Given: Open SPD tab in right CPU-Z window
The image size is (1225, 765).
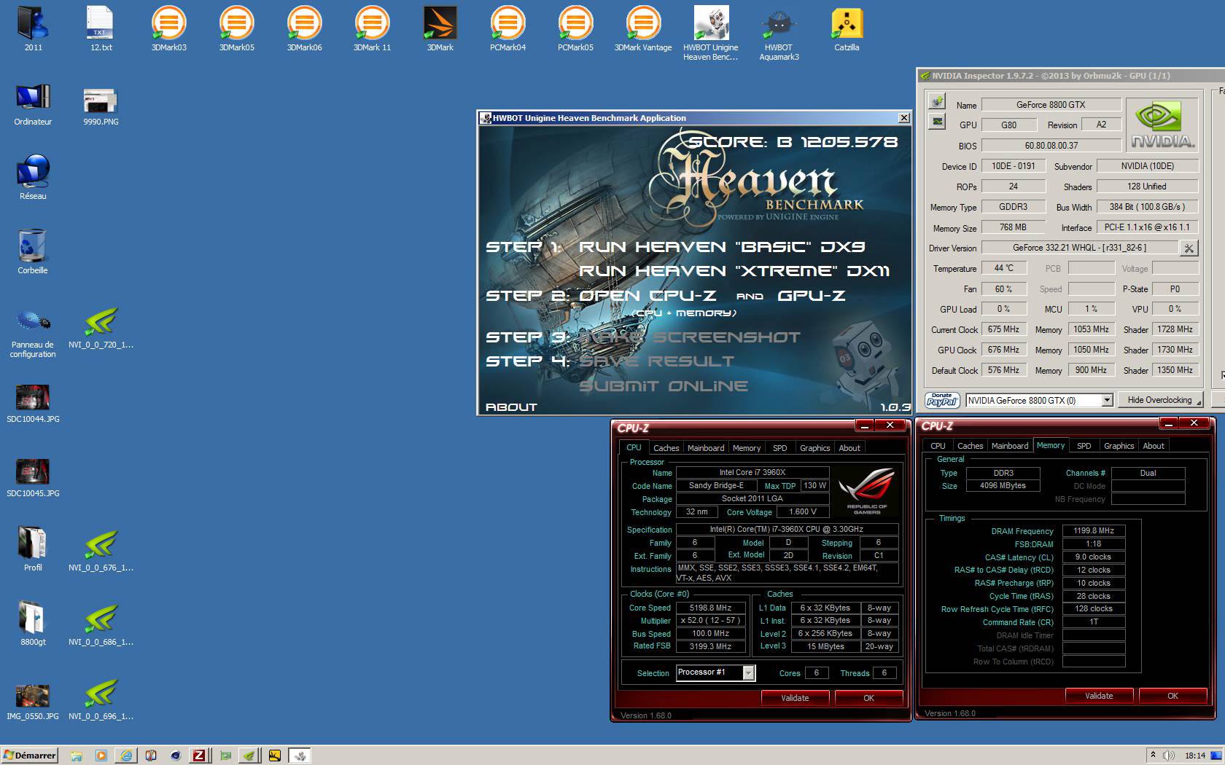Looking at the screenshot, I should [x=1084, y=446].
